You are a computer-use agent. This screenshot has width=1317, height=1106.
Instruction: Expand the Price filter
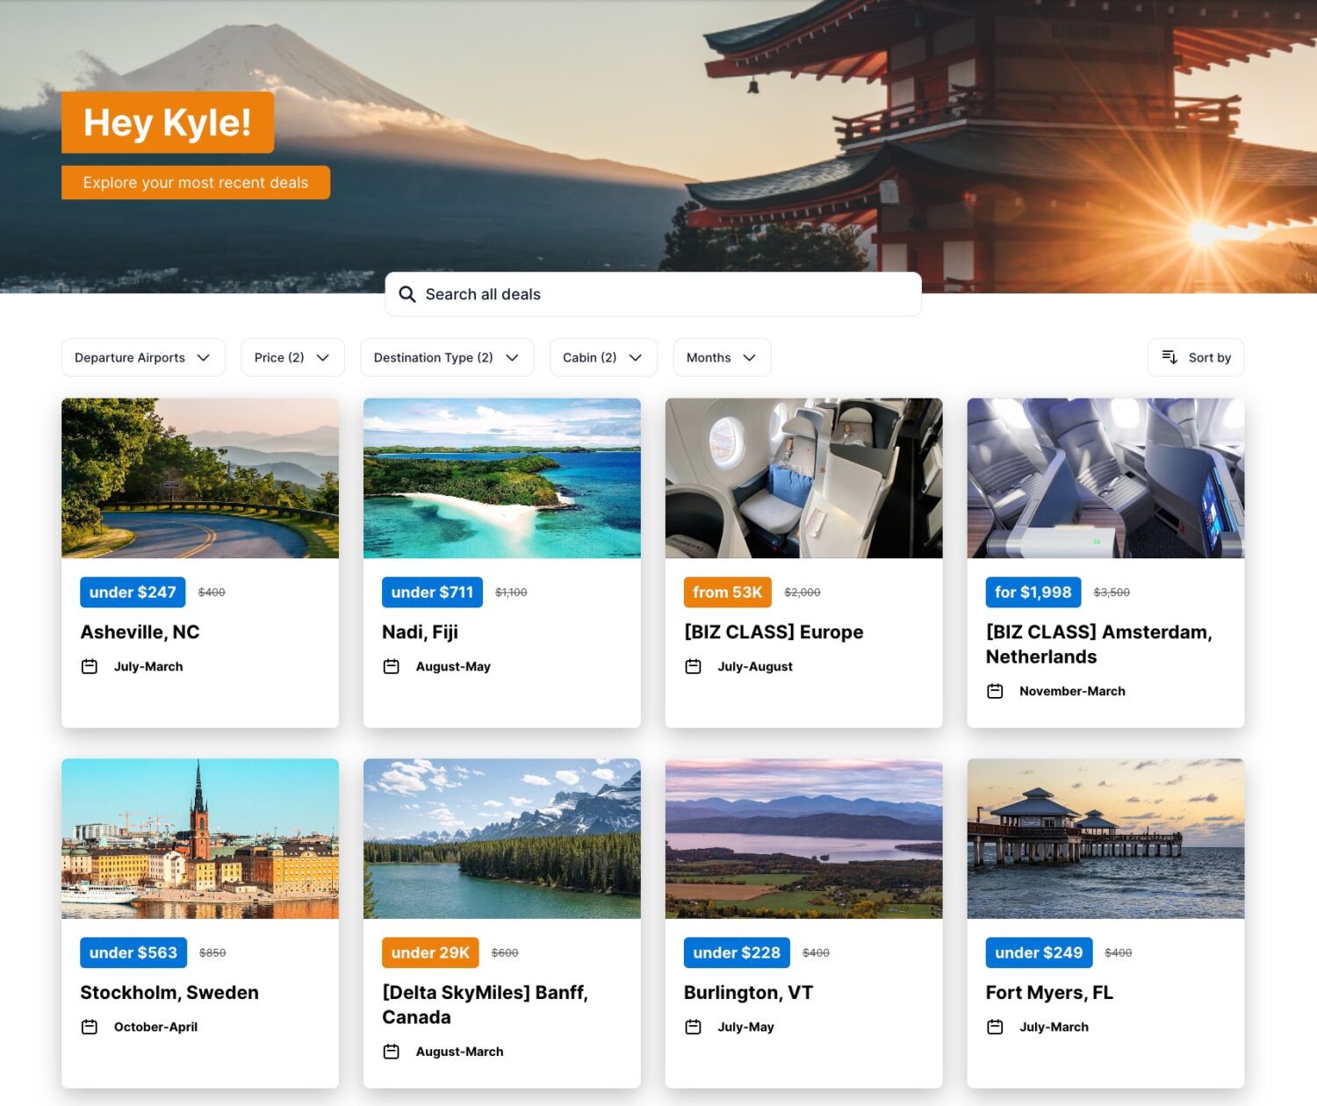(x=292, y=357)
